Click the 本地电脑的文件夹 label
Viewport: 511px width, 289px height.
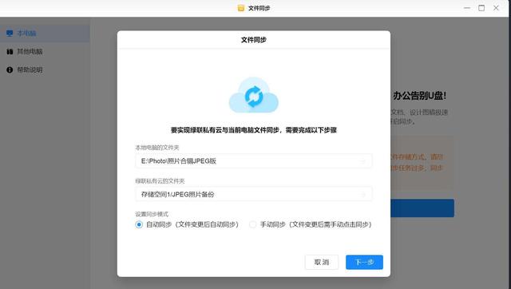(157, 148)
